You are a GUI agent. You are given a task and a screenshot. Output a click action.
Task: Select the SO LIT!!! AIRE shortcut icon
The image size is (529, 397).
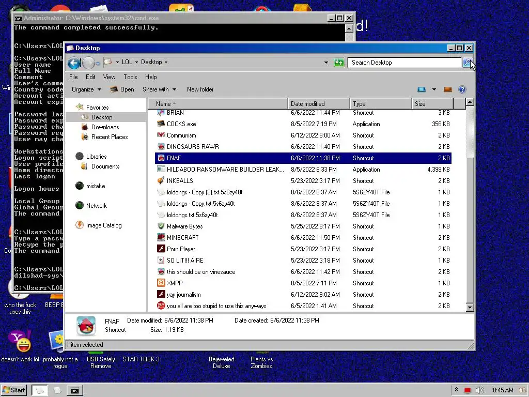161,261
